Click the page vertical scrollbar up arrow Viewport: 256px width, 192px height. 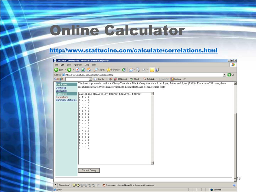pos(235,83)
